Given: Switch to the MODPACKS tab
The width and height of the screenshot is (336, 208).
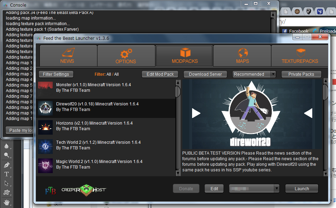Looking at the screenshot, I should (184, 56).
